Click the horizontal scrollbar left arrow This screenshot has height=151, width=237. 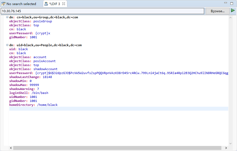point(11,148)
